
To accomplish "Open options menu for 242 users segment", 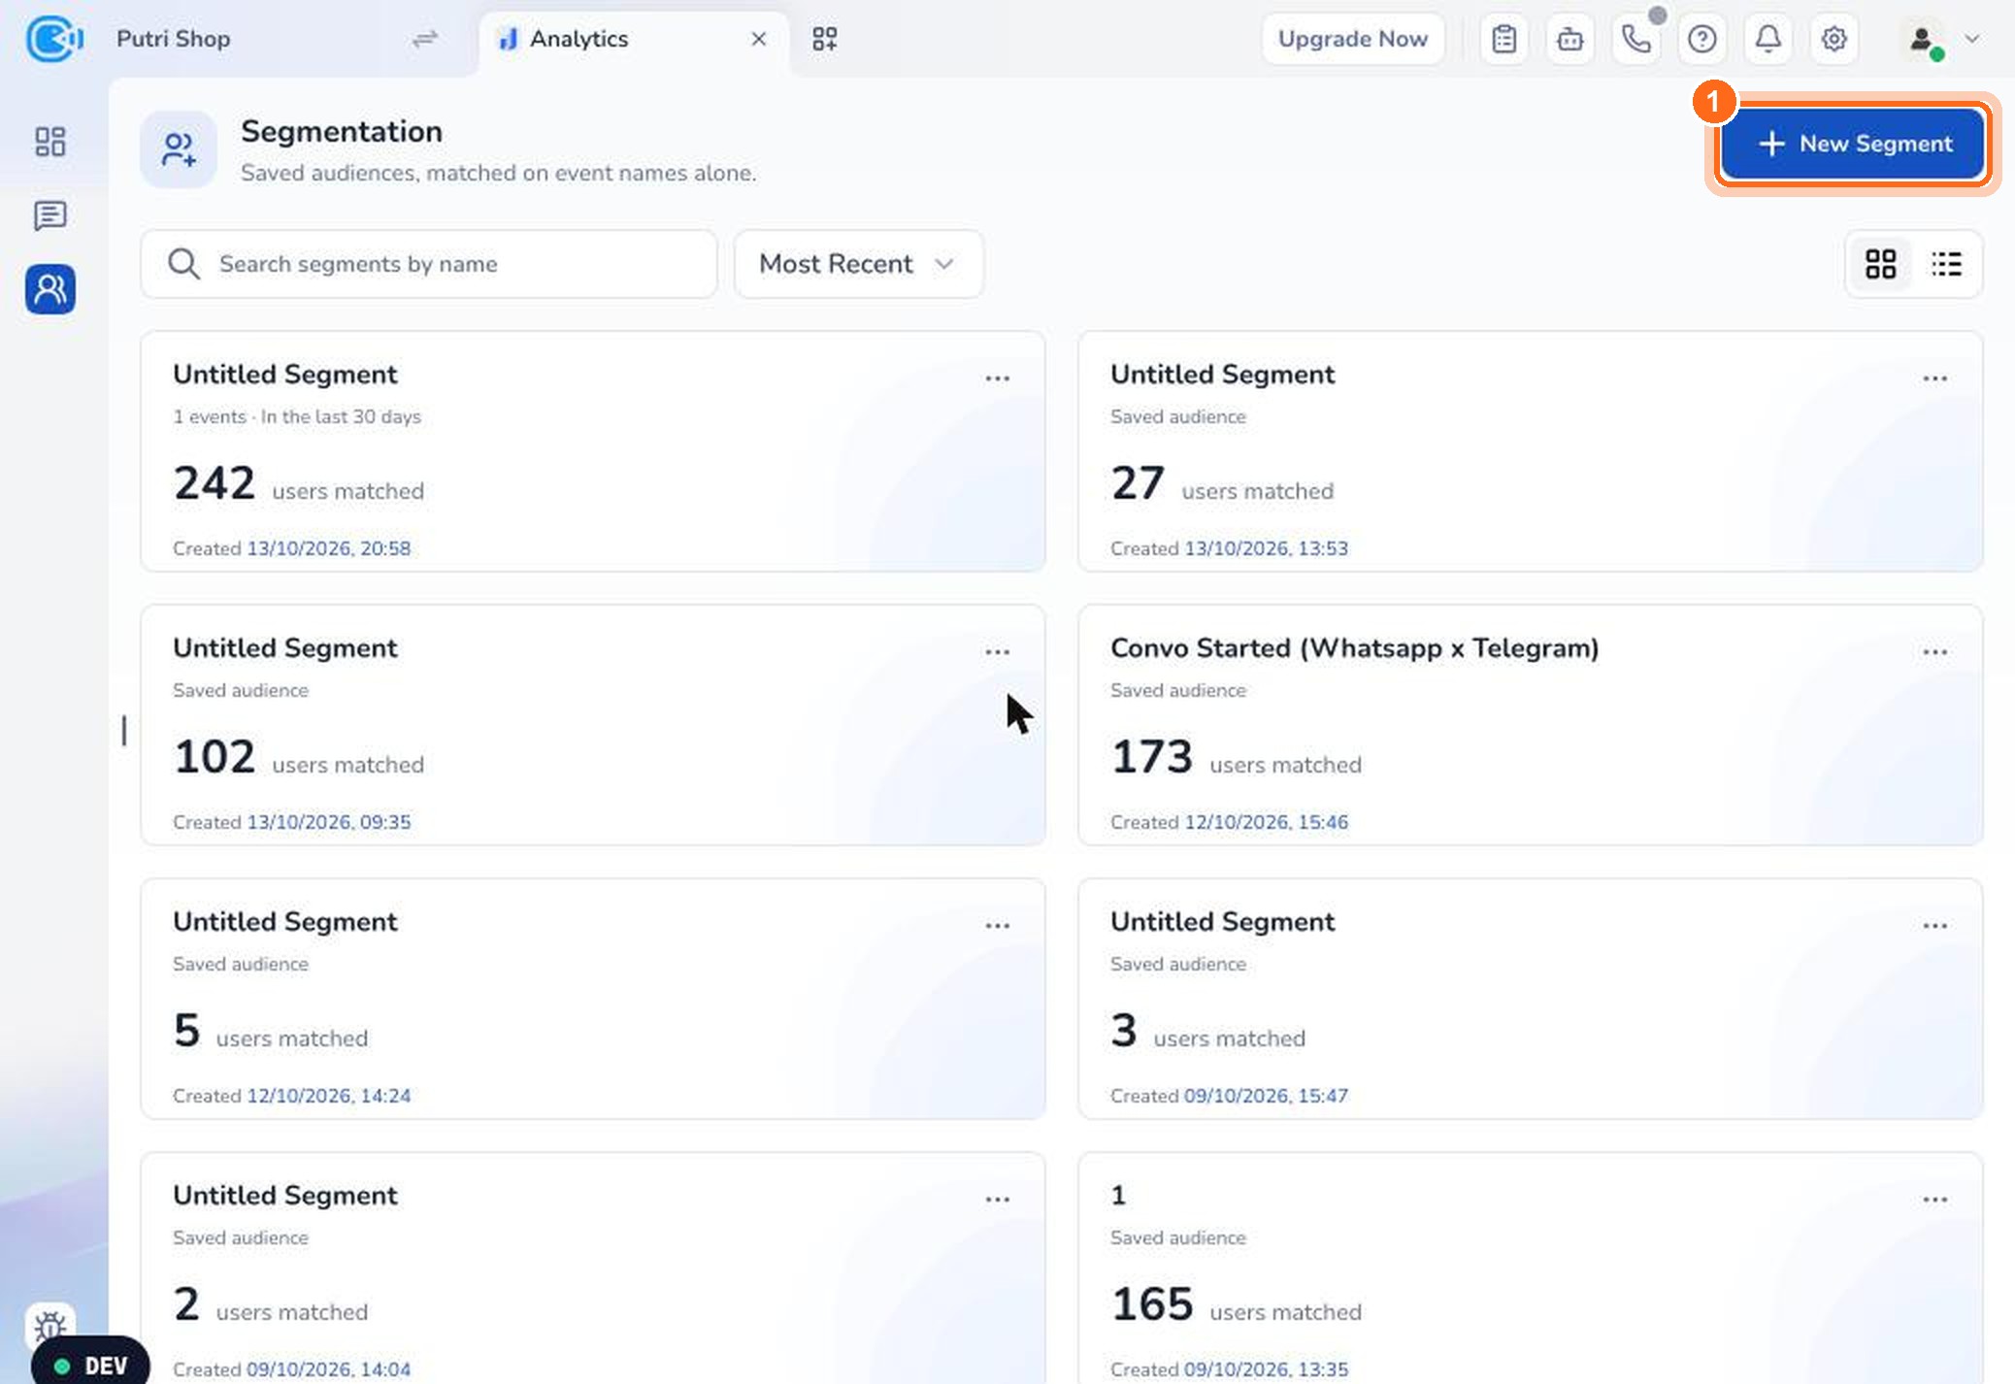I will 998,379.
